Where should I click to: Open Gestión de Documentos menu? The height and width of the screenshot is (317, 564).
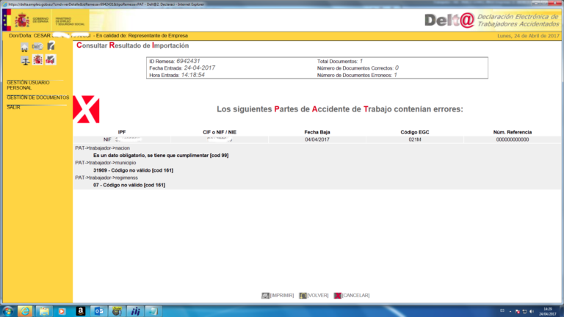37,98
